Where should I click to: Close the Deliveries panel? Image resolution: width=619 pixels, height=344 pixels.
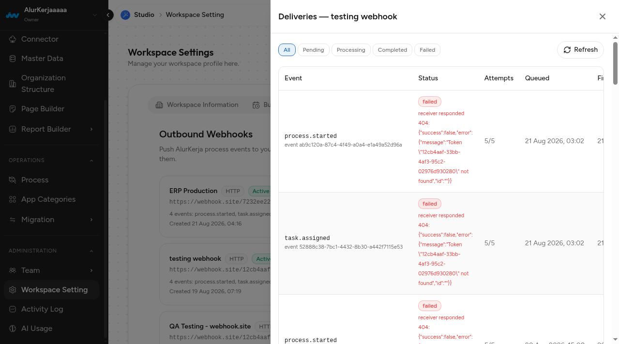point(603,16)
